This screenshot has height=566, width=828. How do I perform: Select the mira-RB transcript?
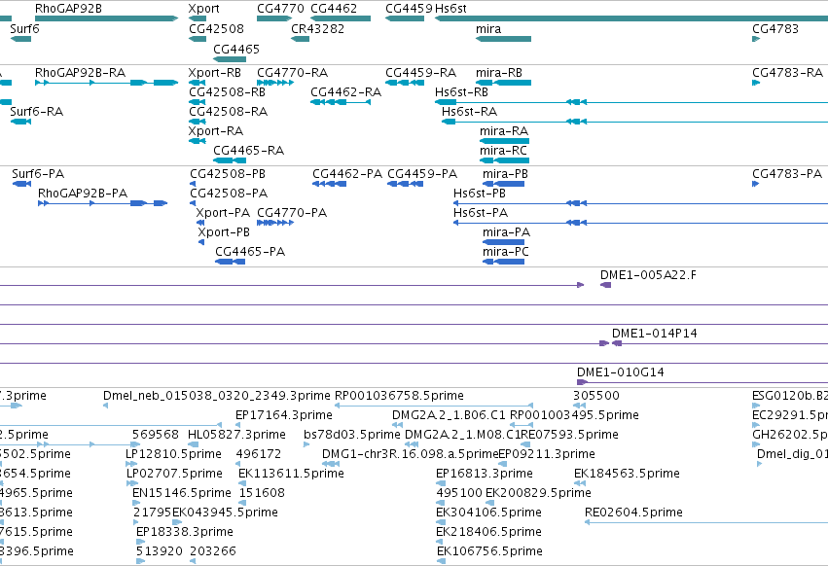(503, 83)
